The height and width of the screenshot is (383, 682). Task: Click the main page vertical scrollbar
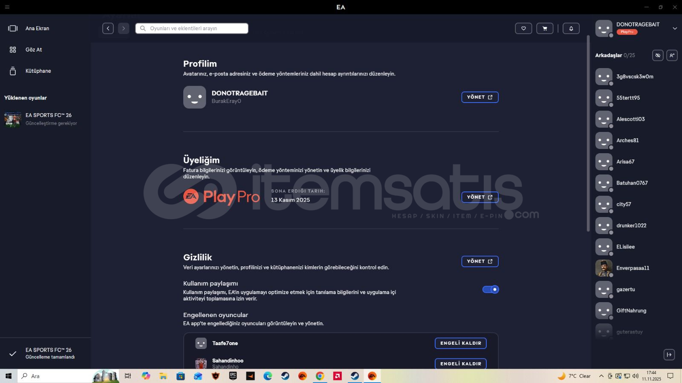point(588,134)
